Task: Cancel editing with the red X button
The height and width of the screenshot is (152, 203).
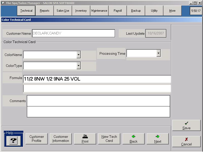Action: tap(186, 142)
